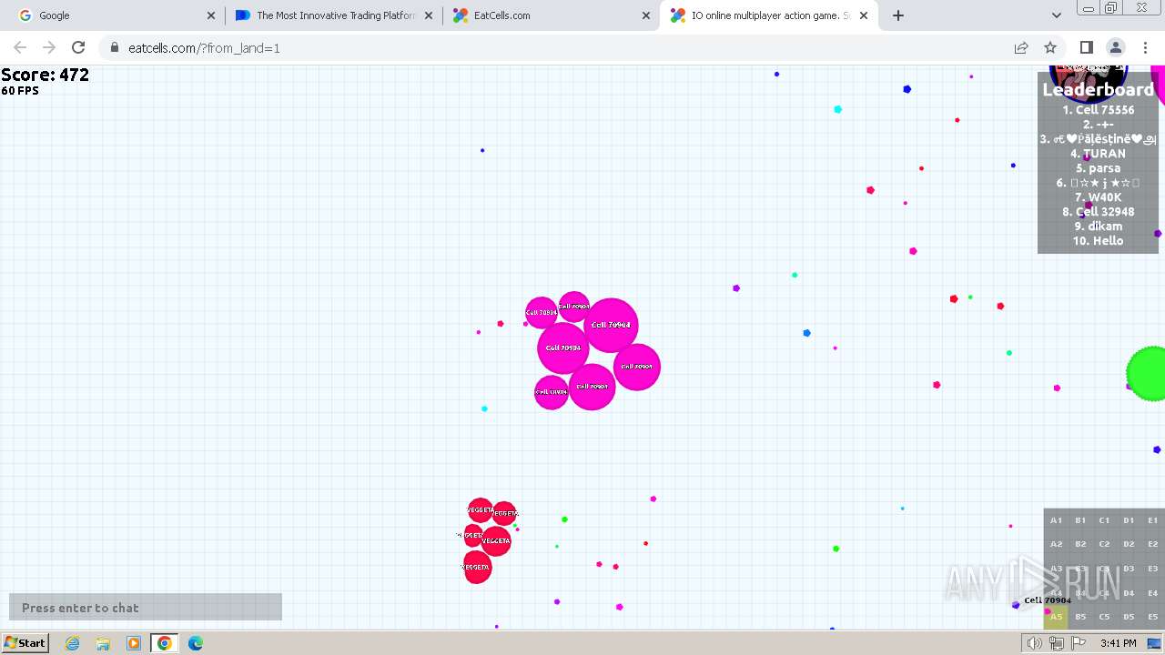Open the tab search dropdown
The image size is (1165, 655).
[x=1056, y=15]
